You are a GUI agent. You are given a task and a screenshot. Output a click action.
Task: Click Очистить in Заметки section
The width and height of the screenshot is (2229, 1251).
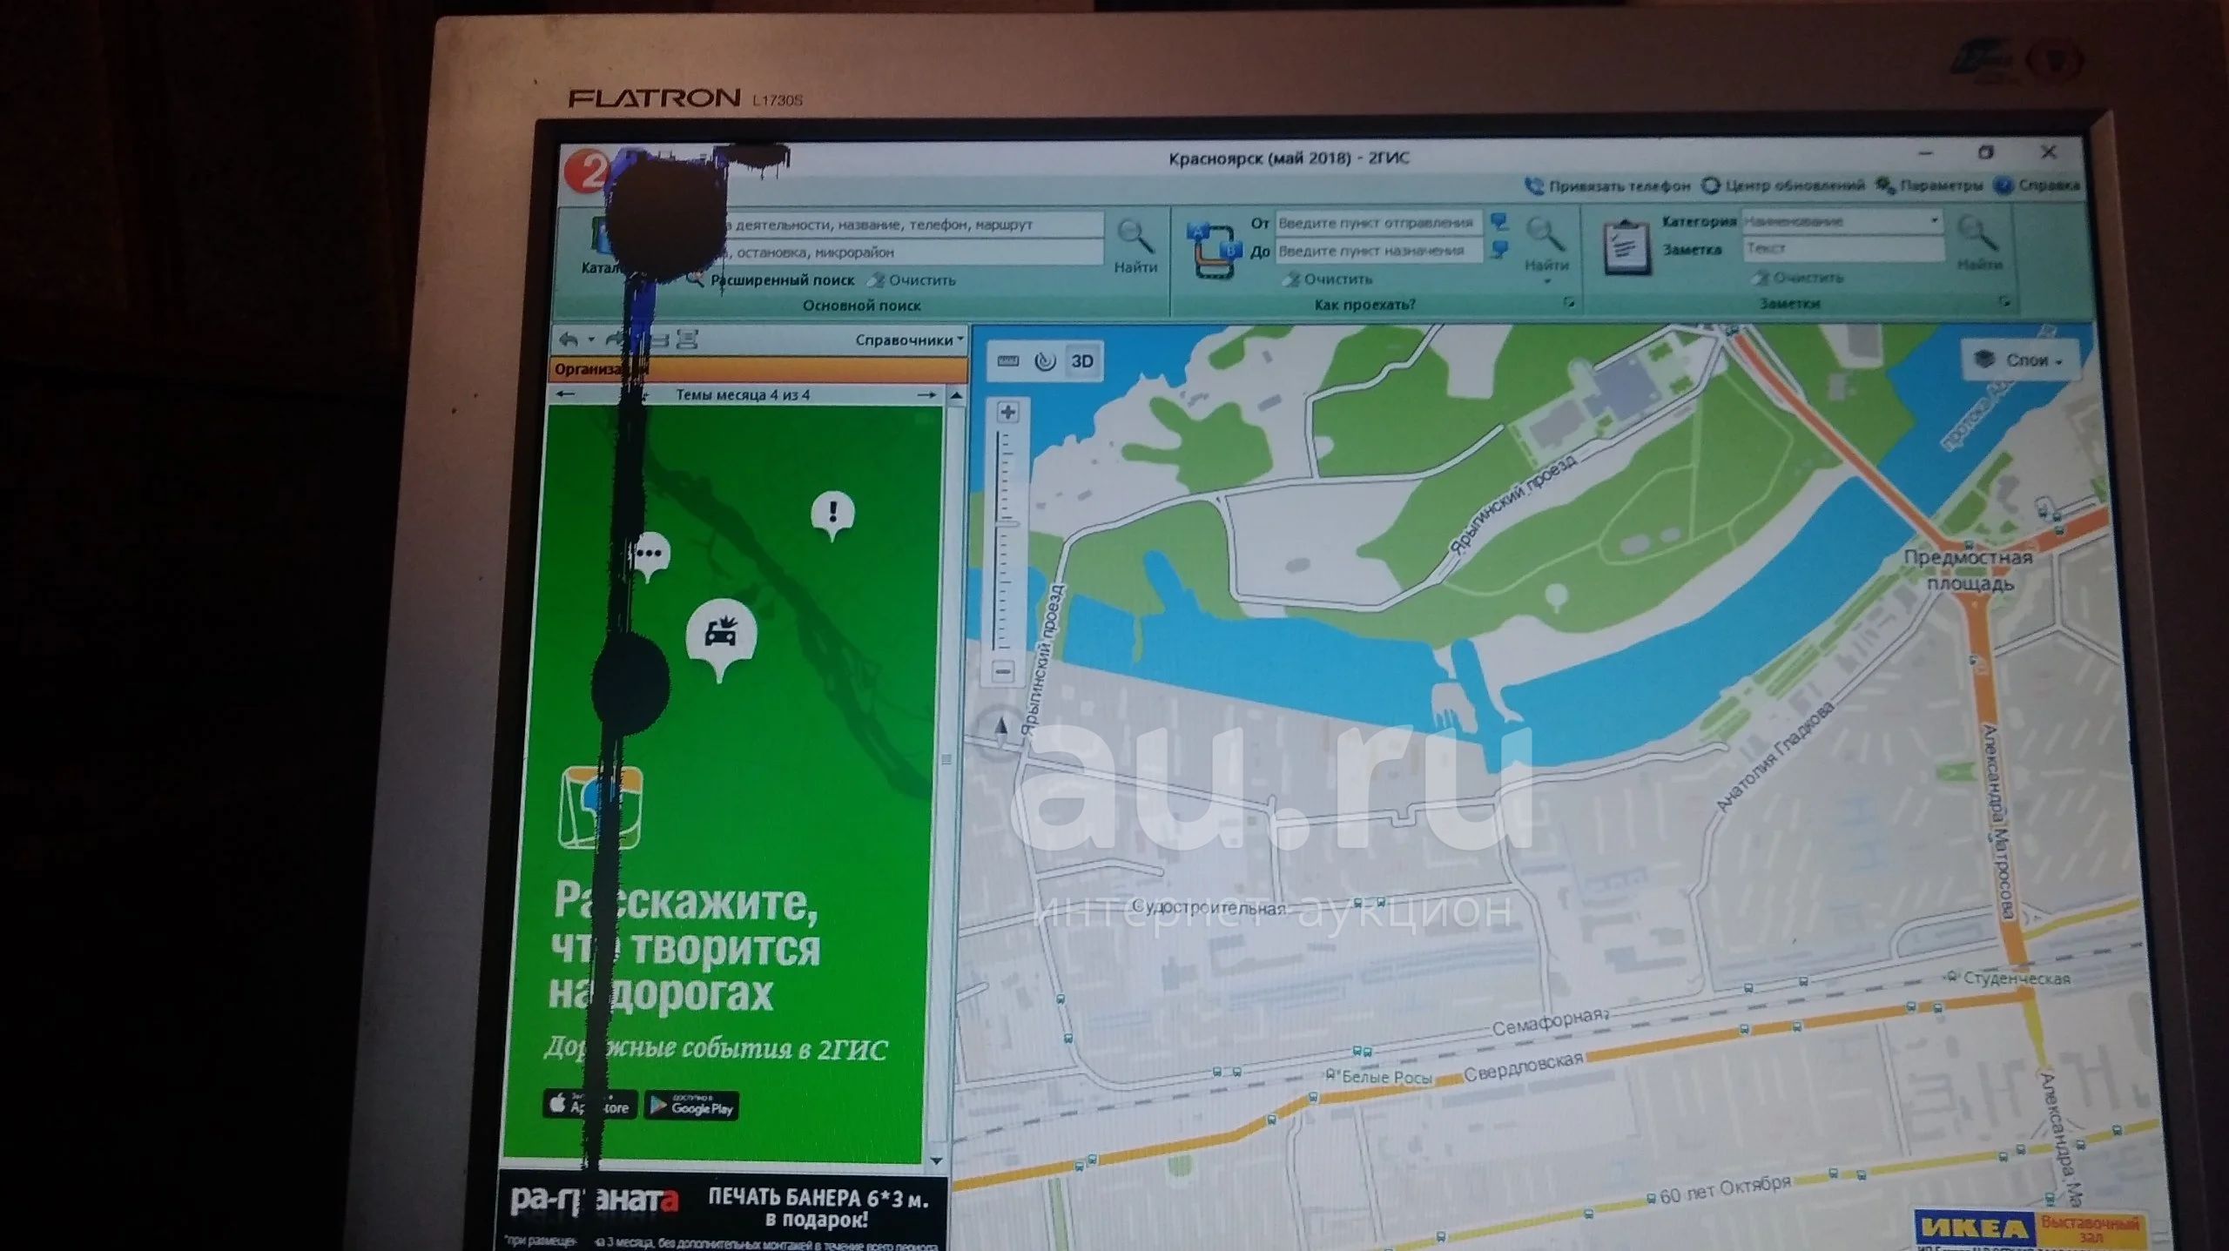click(1798, 278)
